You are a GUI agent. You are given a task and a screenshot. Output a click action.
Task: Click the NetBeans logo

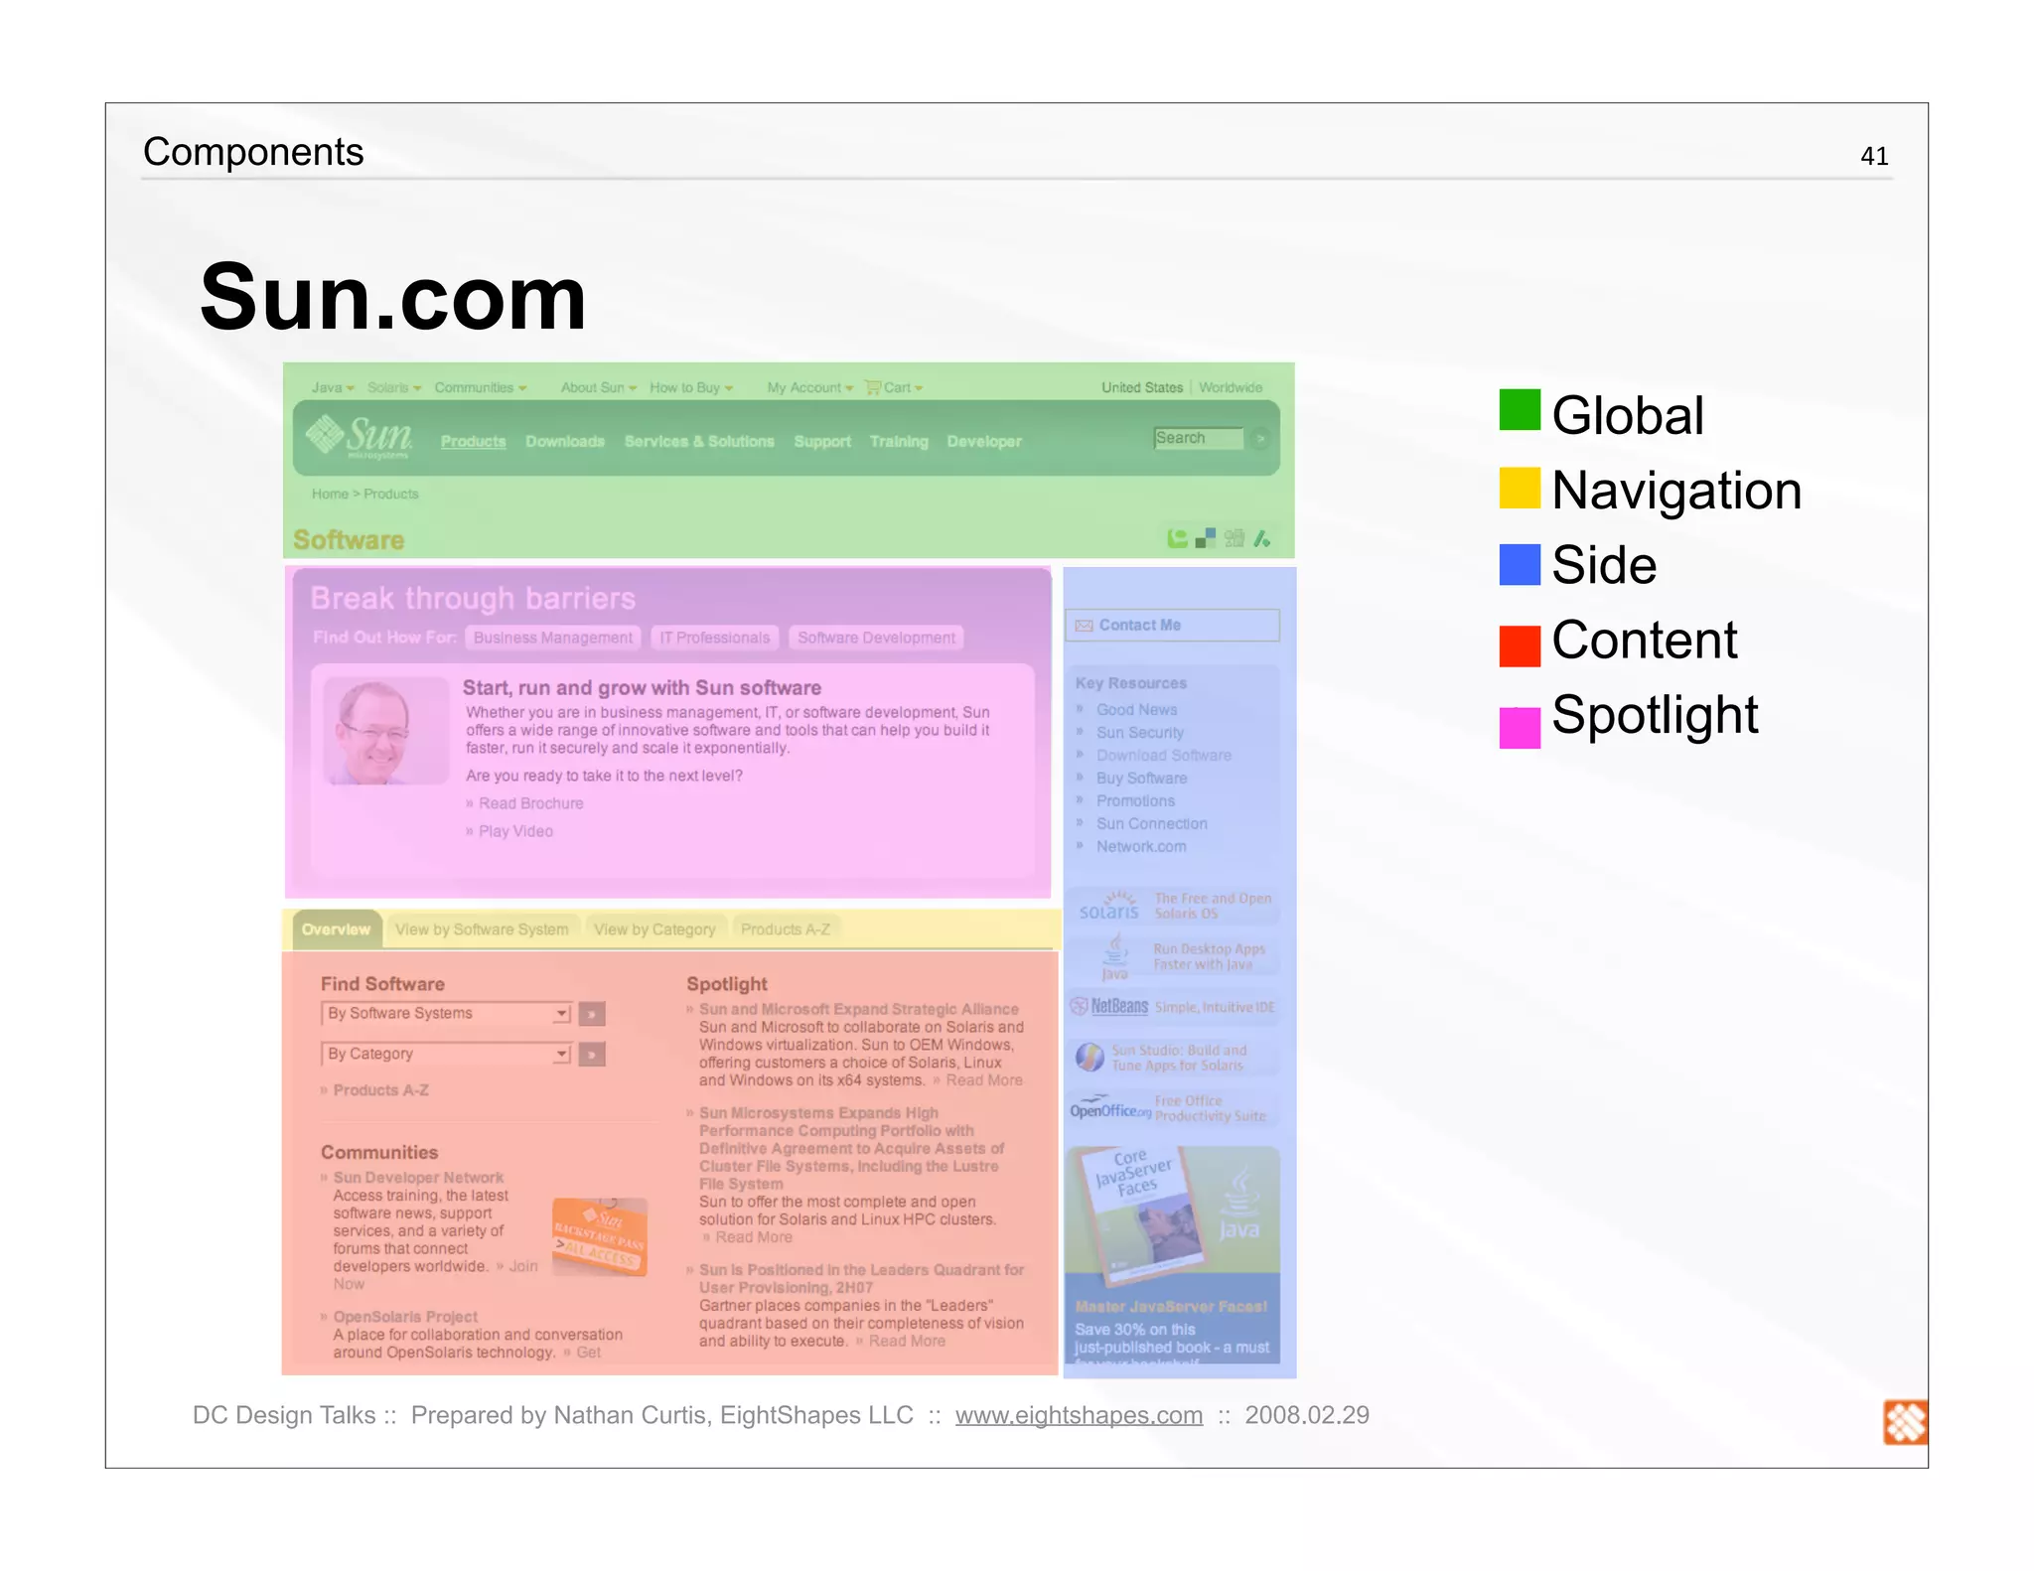1110,1007
